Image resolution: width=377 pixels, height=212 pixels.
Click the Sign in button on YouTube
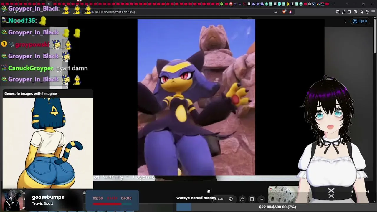pyautogui.click(x=360, y=21)
